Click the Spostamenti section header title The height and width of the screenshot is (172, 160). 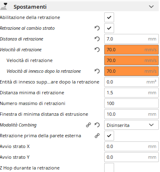point(30,7)
